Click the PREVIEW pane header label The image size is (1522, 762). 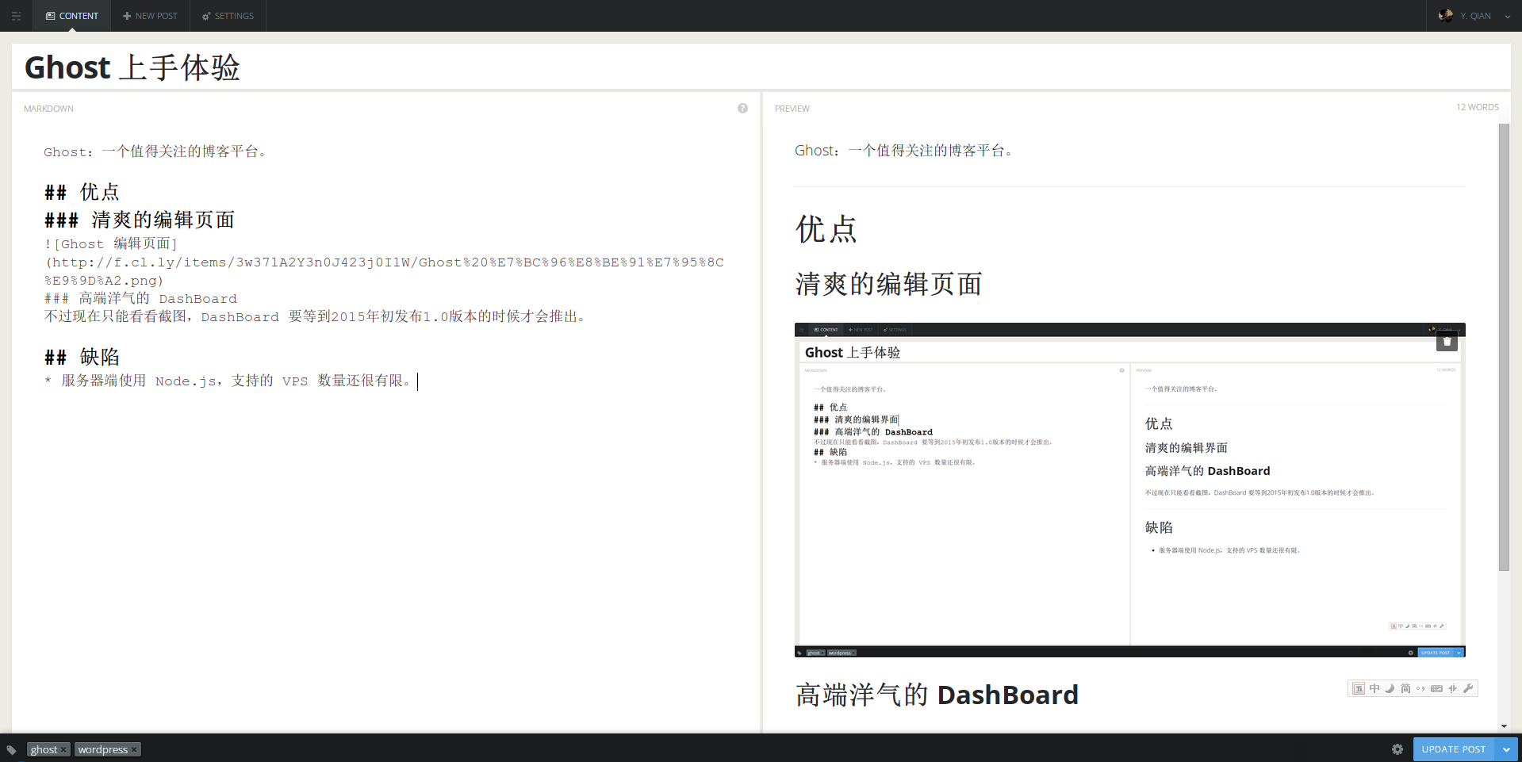[x=792, y=109]
